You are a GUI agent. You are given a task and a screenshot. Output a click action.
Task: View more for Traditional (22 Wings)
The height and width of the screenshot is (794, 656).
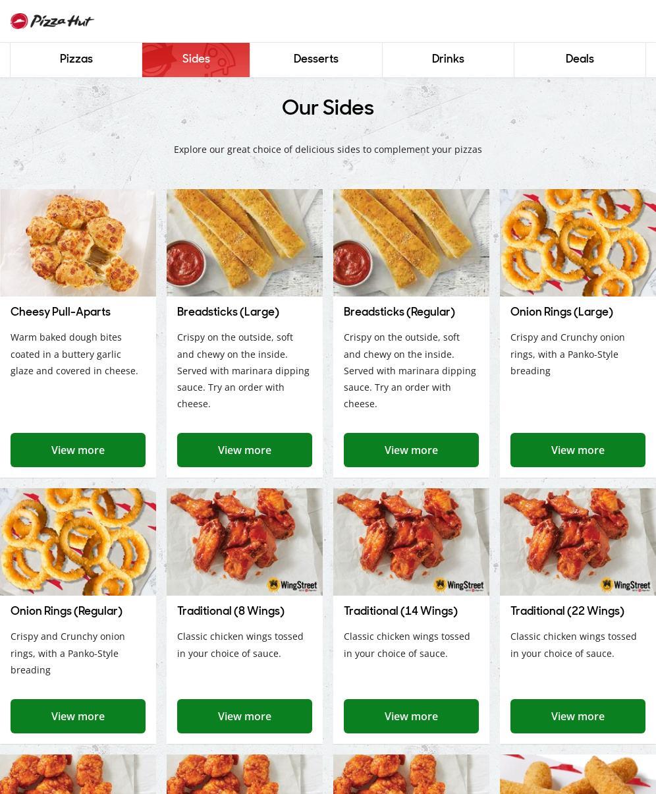click(x=578, y=716)
